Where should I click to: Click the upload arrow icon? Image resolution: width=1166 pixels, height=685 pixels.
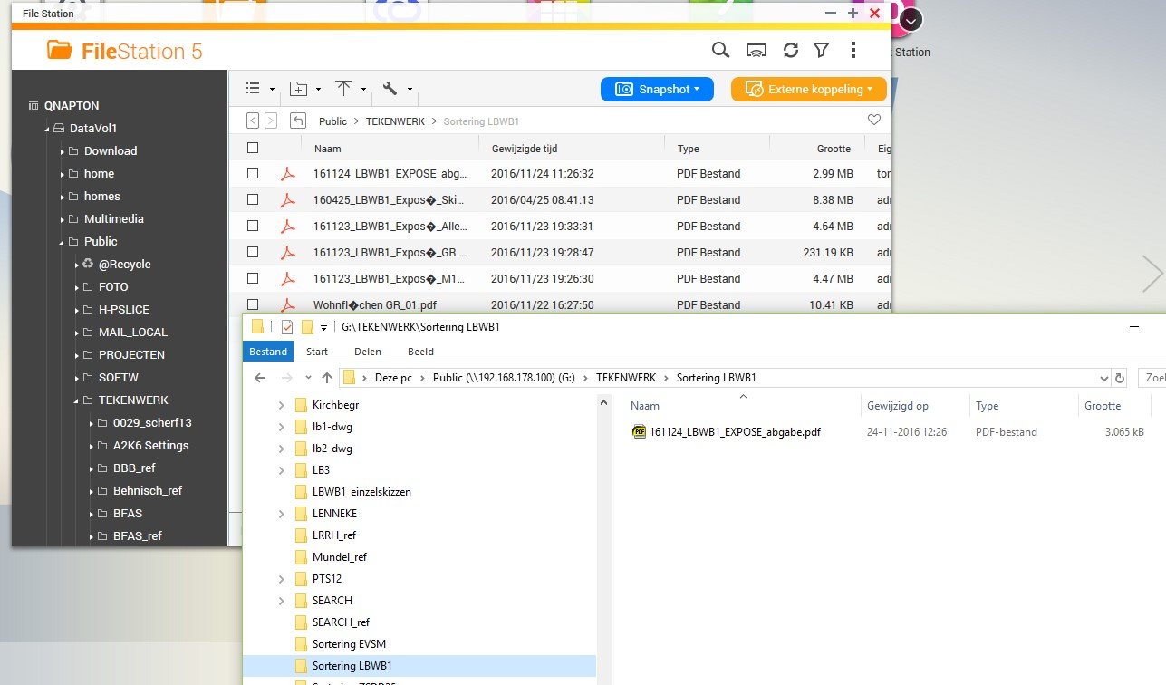[344, 89]
